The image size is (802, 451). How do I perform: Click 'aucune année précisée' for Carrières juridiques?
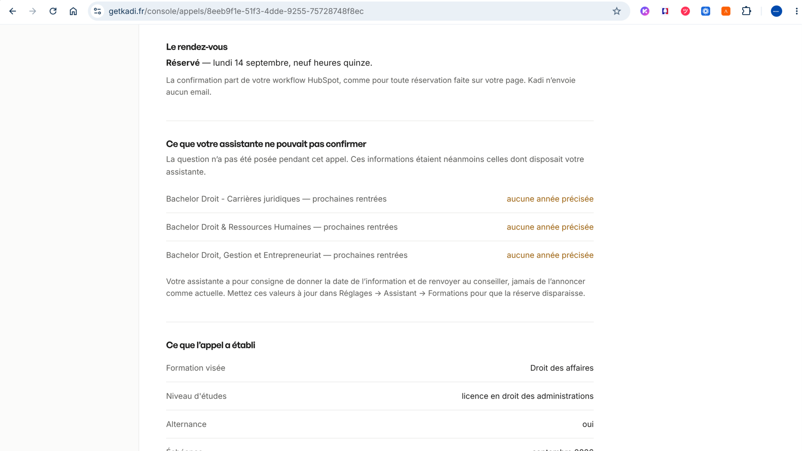pos(550,199)
